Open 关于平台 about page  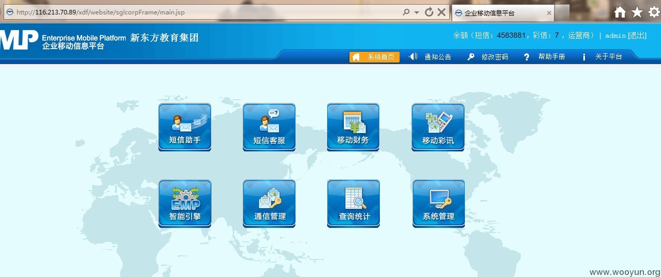point(608,57)
